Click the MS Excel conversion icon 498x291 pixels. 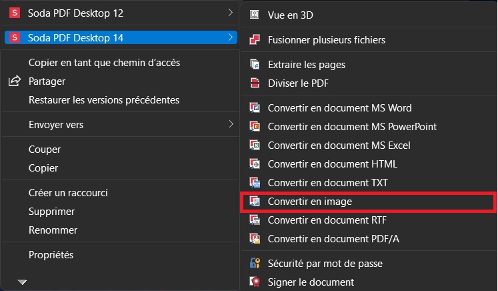point(255,145)
